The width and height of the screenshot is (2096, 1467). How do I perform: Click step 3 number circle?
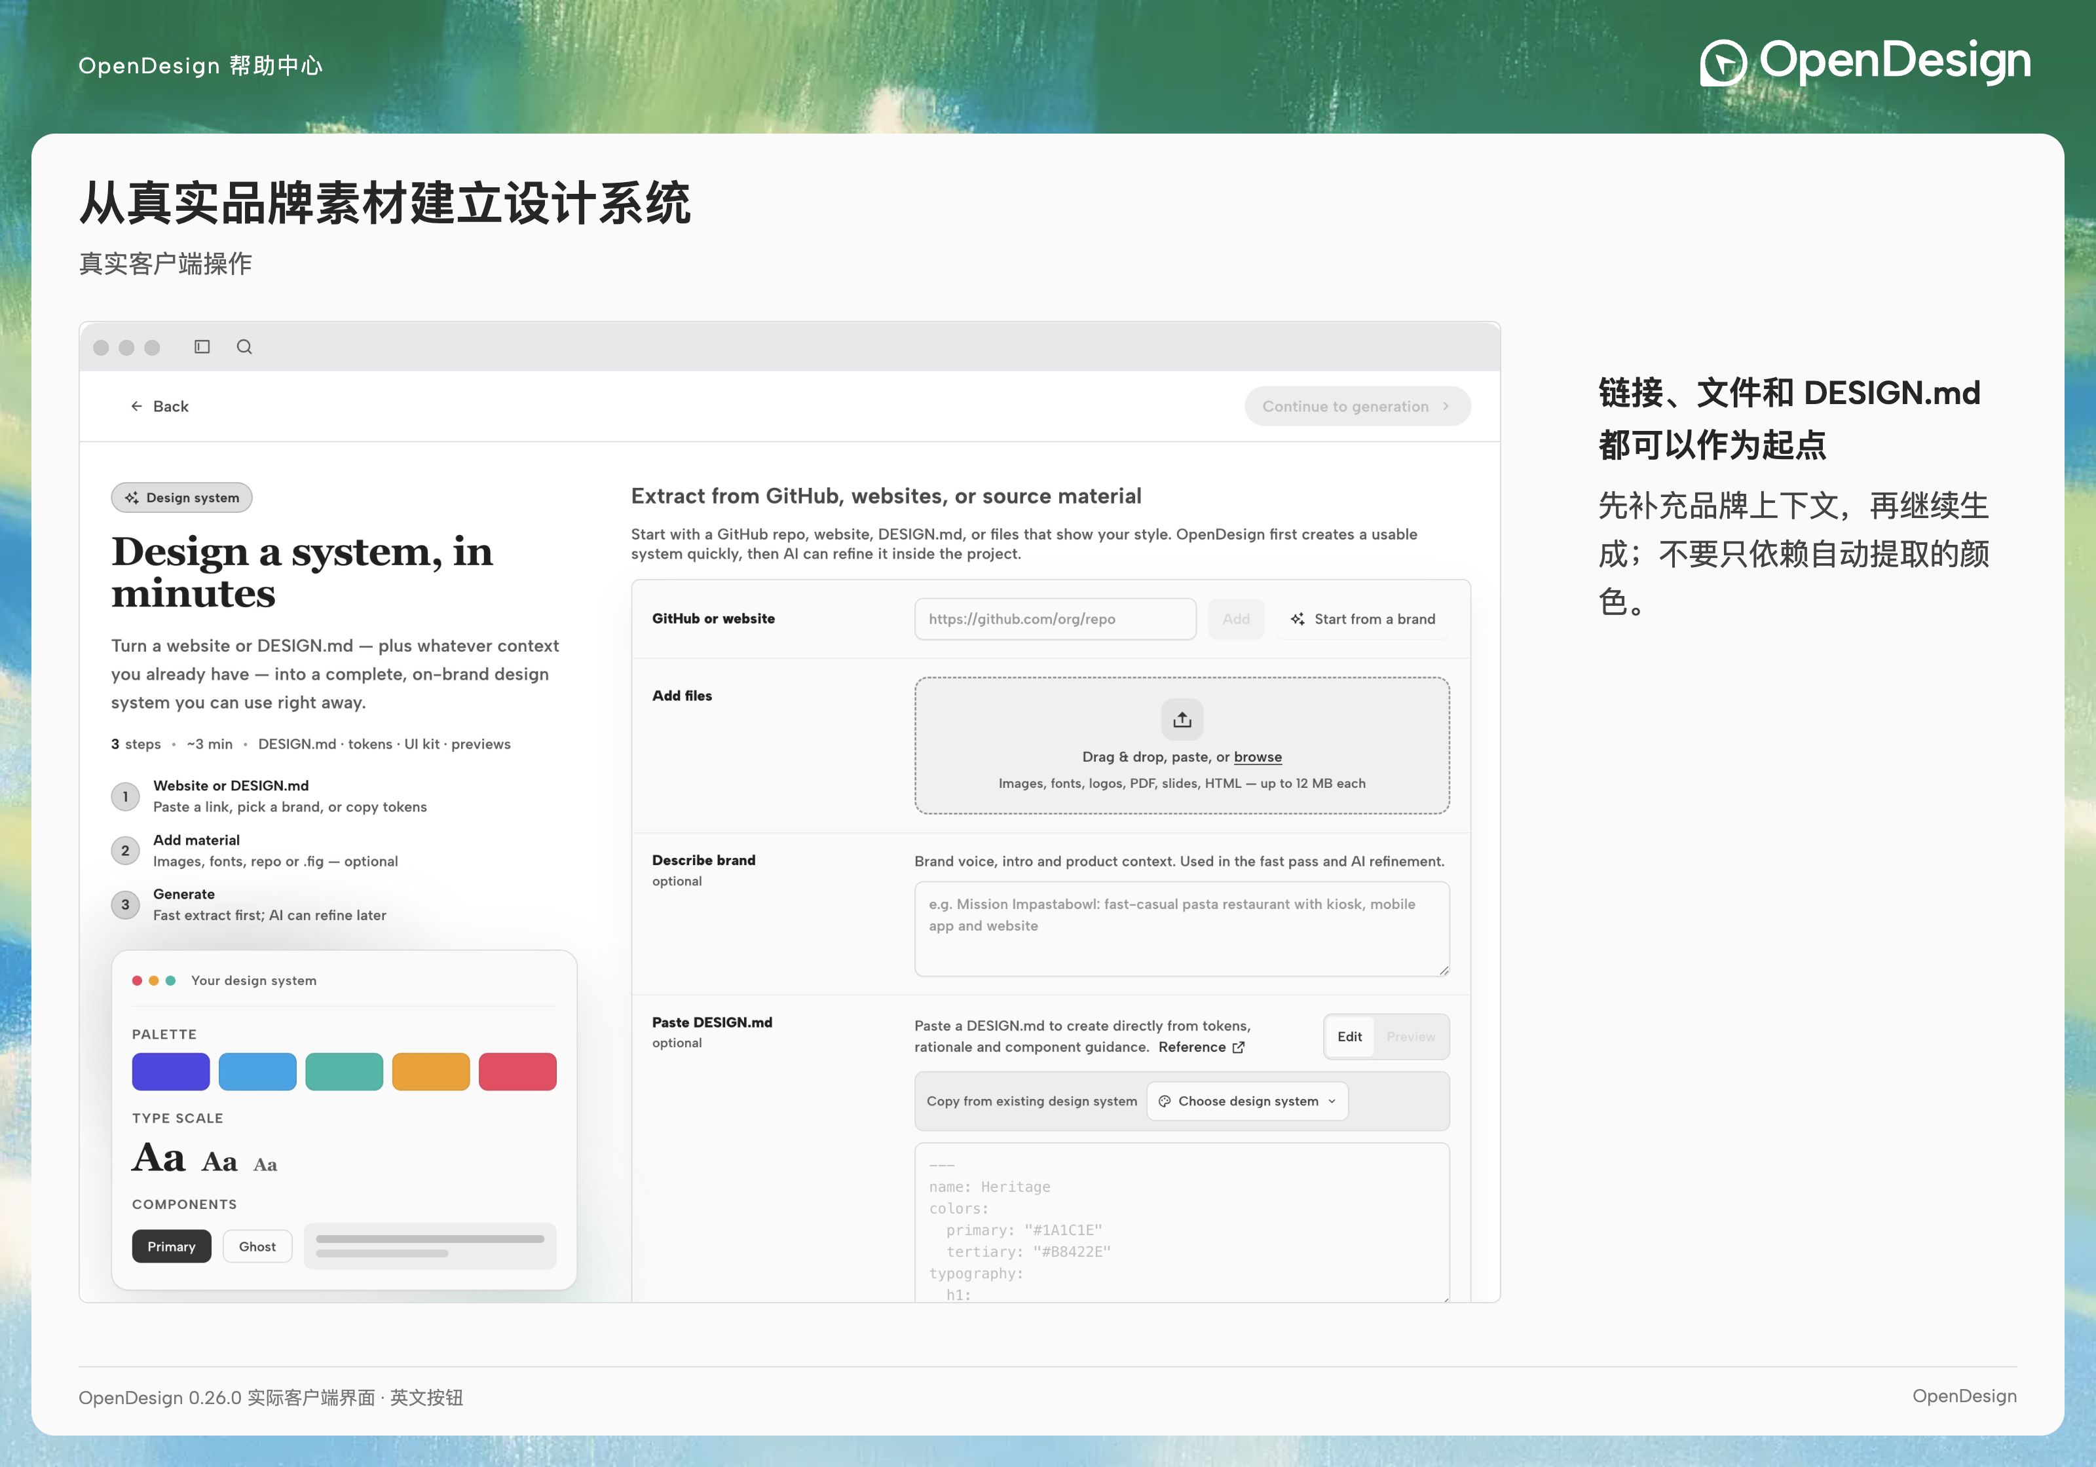click(125, 904)
